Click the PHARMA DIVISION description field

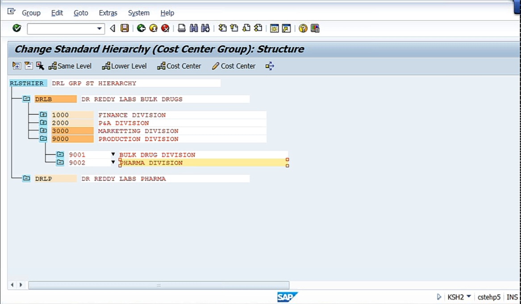coord(203,163)
